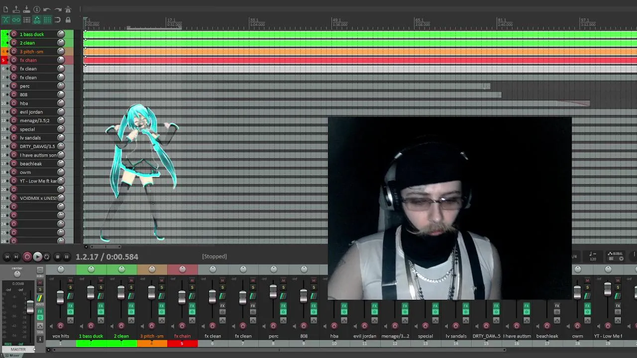Open master track FX button
The image size is (637, 358).
point(40,311)
